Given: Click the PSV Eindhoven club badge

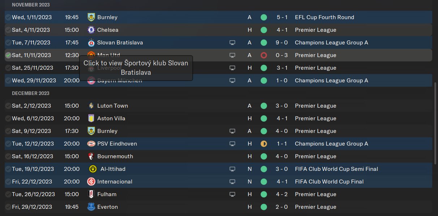Looking at the screenshot, I should tap(91, 144).
